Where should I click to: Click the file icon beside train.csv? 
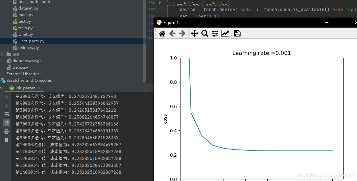pyautogui.click(x=9, y=67)
